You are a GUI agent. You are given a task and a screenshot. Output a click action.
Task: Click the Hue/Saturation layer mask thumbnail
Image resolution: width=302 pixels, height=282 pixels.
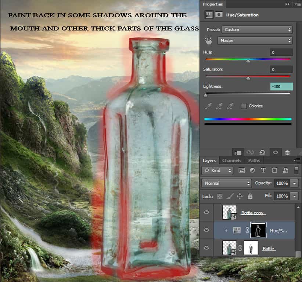pyautogui.click(x=258, y=230)
